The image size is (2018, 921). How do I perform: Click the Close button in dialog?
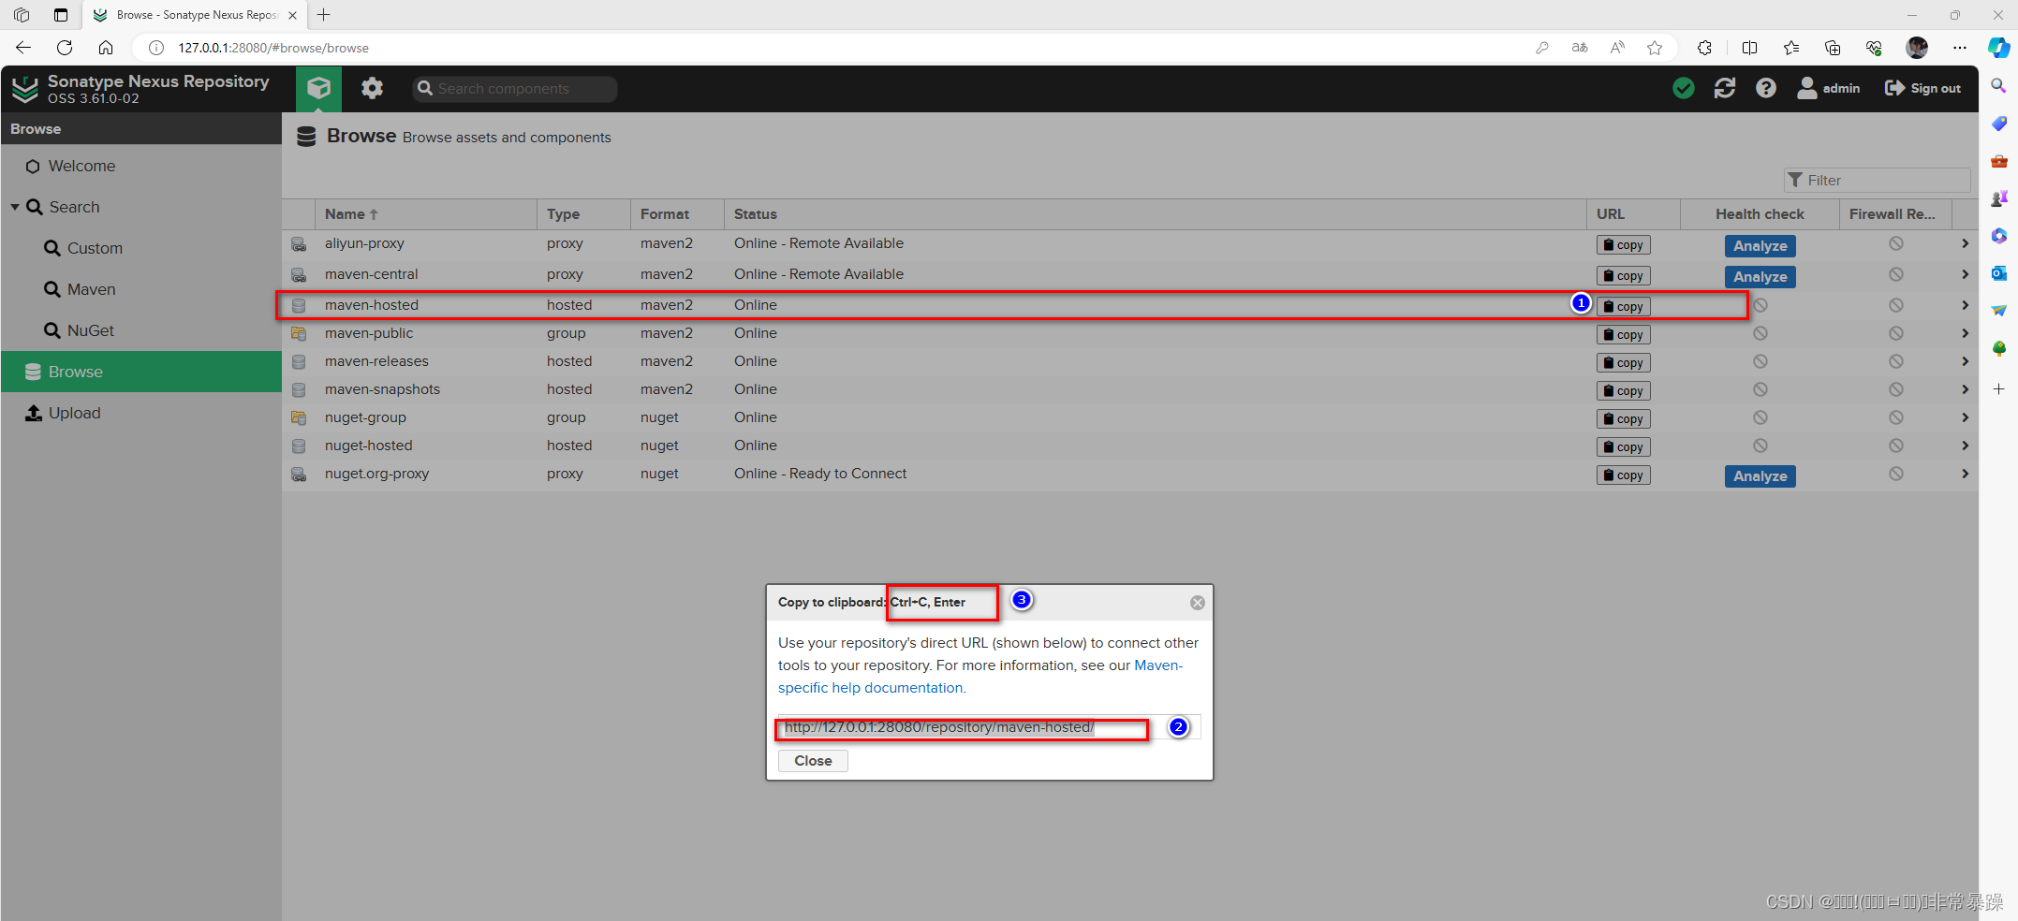tap(813, 761)
